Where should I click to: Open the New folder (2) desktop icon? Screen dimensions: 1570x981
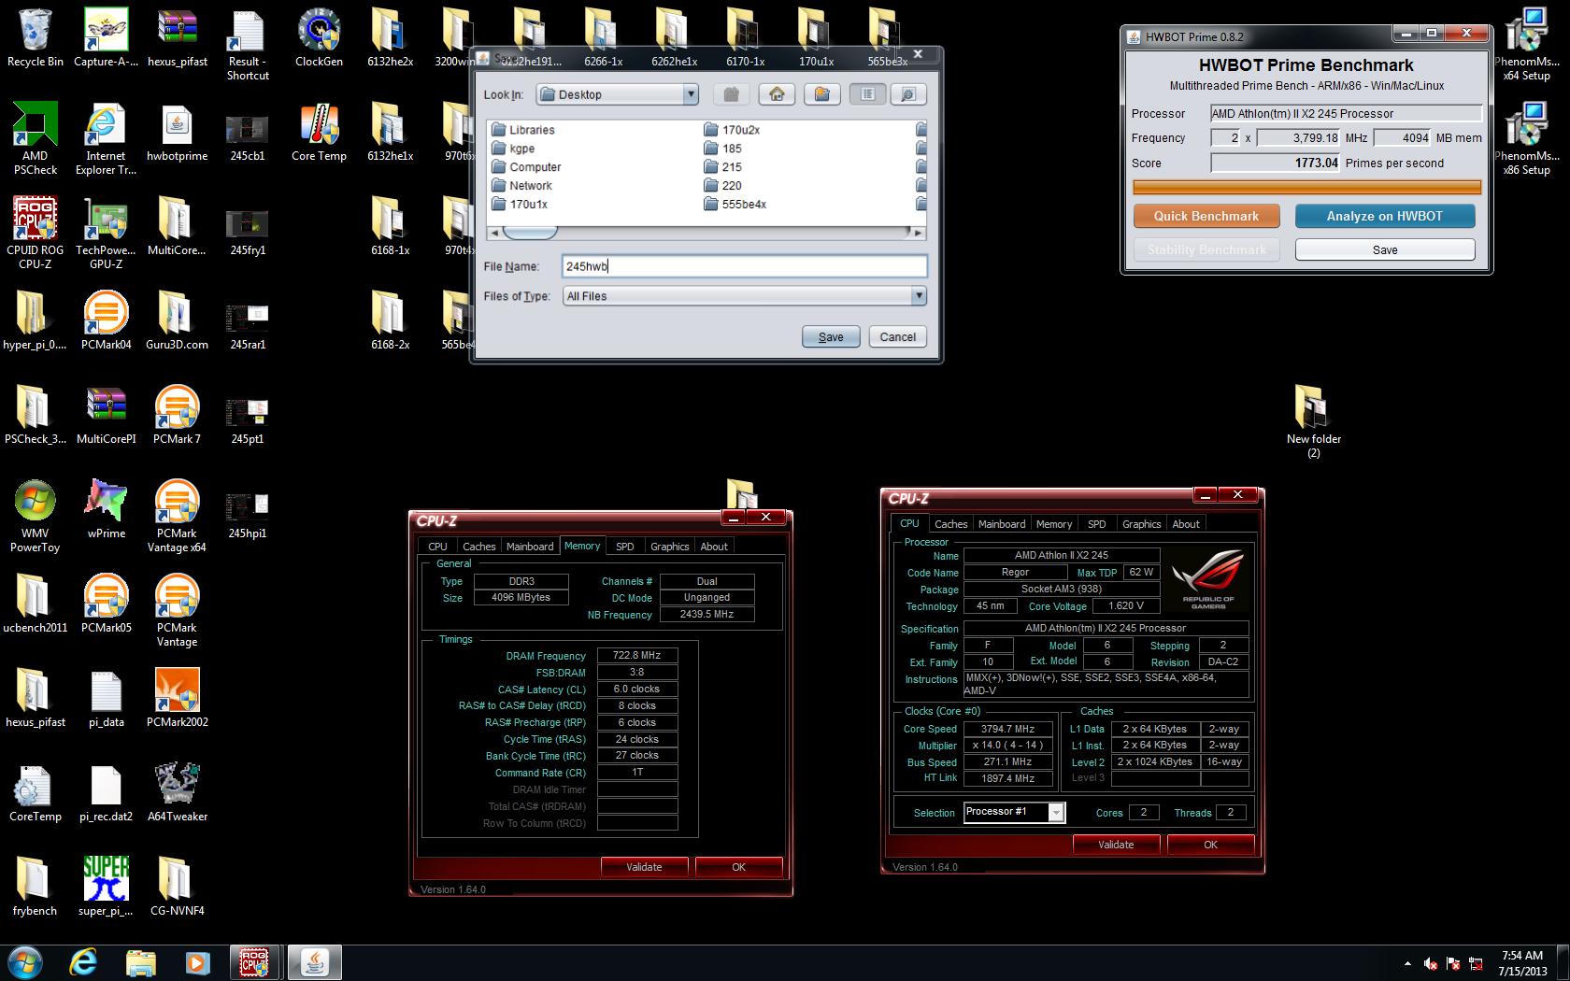tap(1313, 421)
